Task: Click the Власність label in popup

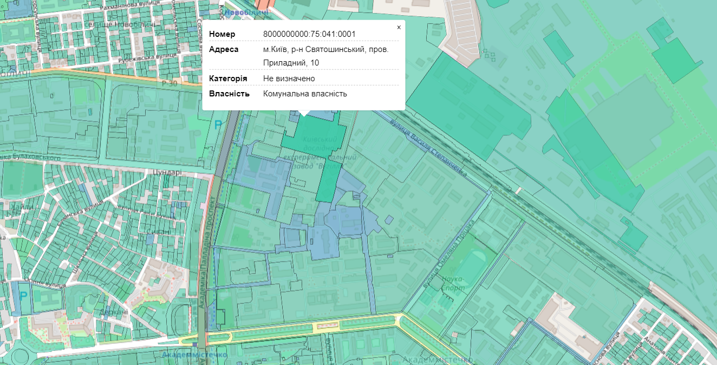Action: (229, 94)
